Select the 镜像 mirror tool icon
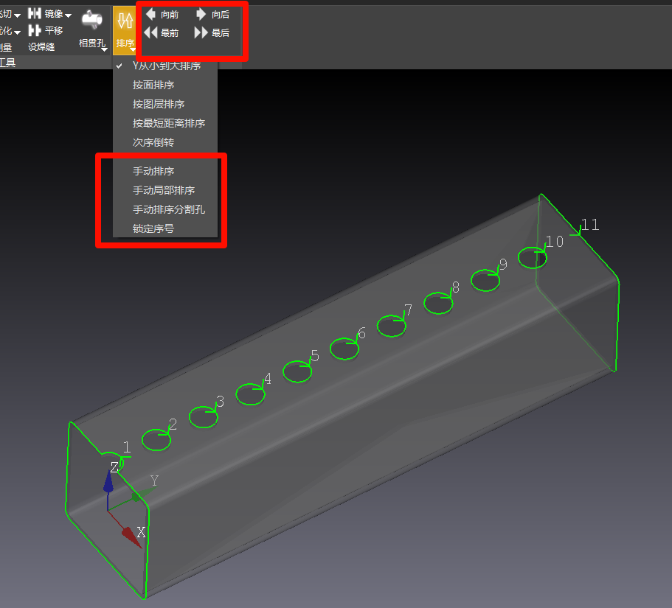Screen dimensions: 672x608 (x=34, y=13)
